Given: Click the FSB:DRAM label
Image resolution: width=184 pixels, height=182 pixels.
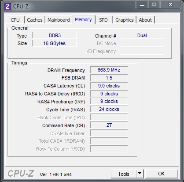Looking at the screenshot, I should coord(73,78).
